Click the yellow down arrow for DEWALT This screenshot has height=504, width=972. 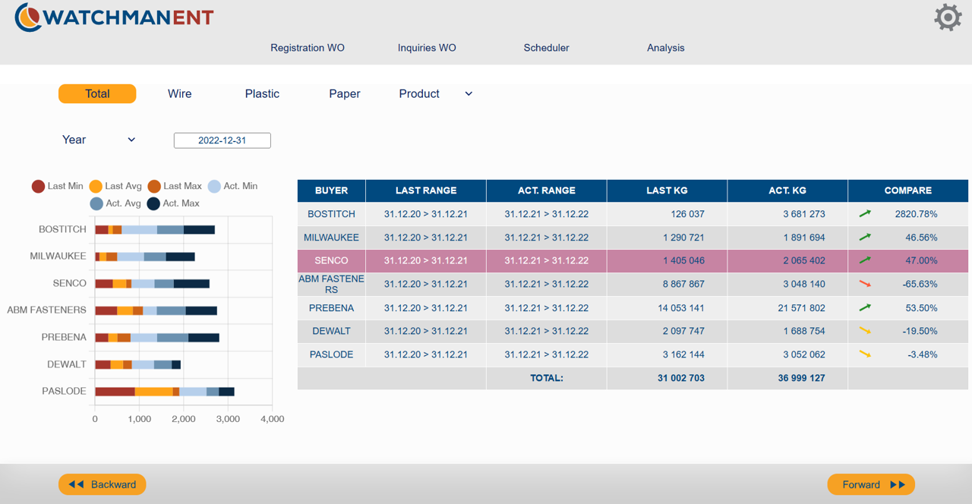(x=865, y=331)
